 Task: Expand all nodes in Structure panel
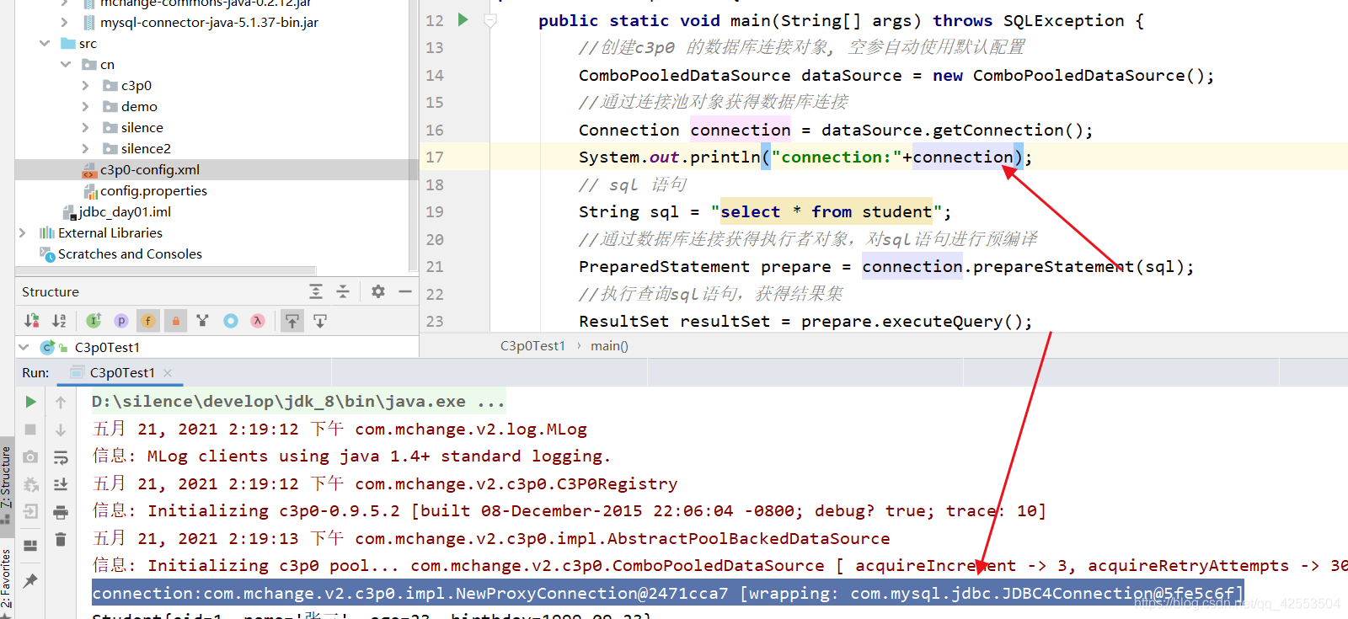(316, 291)
